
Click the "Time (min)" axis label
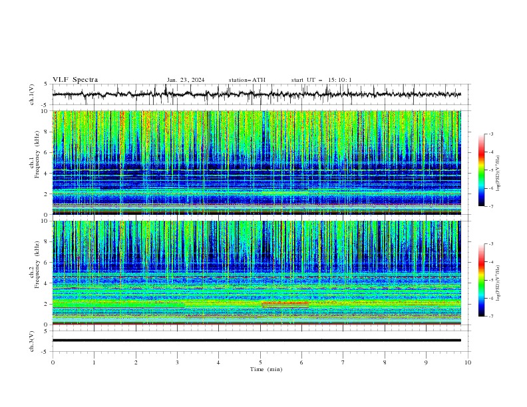(x=266, y=369)
